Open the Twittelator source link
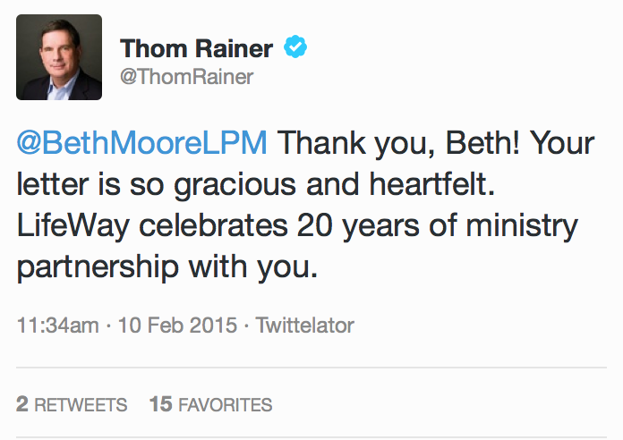 pos(304,326)
